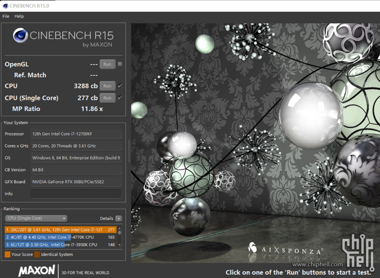Click the single core score 277 cb
380x278 pixels.
click(x=88, y=98)
